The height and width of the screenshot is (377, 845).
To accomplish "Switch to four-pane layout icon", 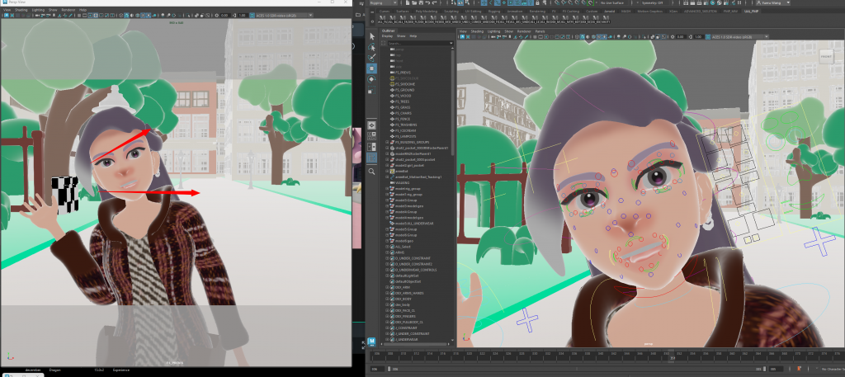I will [372, 134].
